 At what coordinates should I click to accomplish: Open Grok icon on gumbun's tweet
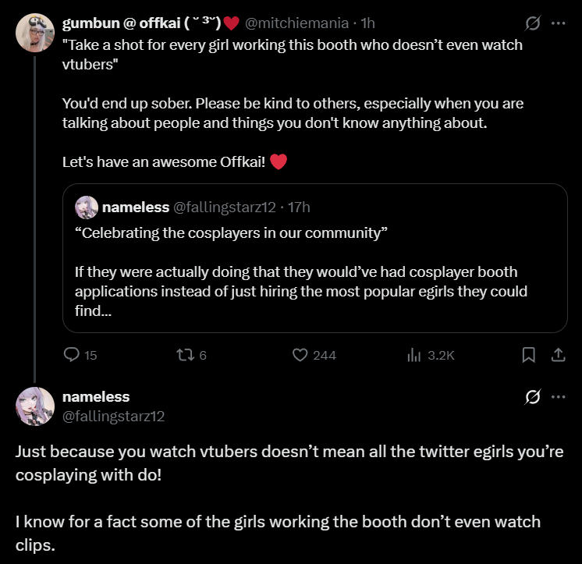coord(533,23)
